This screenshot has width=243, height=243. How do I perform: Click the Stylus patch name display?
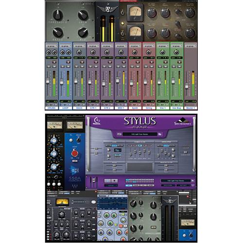click(x=139, y=134)
